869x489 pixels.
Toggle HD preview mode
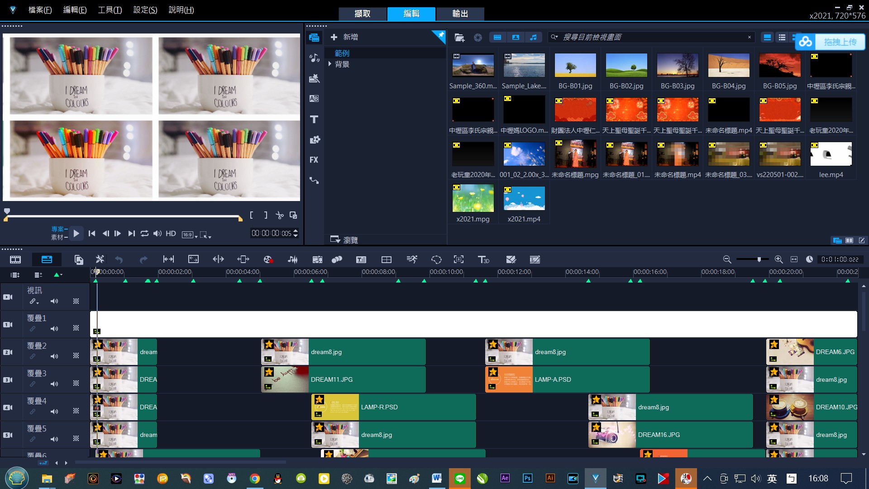pyautogui.click(x=171, y=234)
